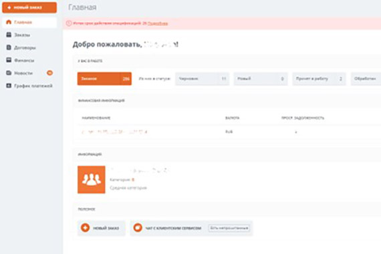
Task: Click the График платежей sidebar icon
Action: [x=9, y=86]
